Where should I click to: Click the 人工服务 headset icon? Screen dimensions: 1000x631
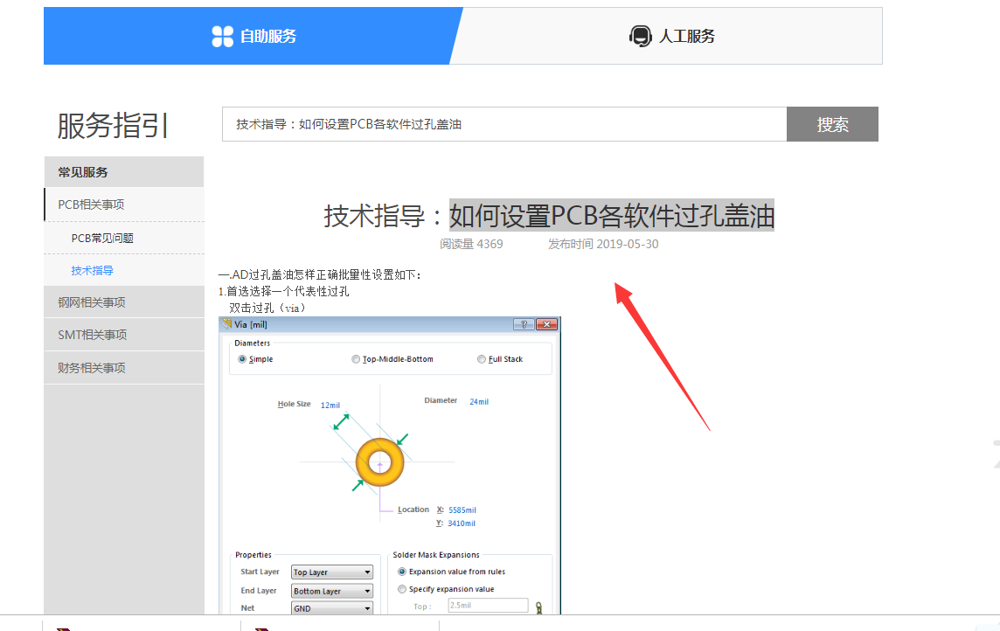(641, 36)
